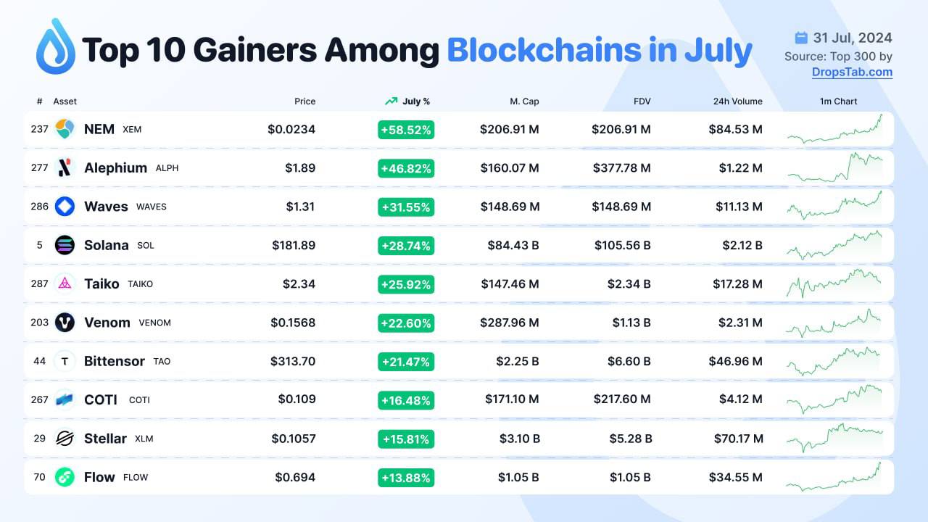The width and height of the screenshot is (928, 522).
Task: Click the calendar icon beside the date
Action: tap(801, 38)
